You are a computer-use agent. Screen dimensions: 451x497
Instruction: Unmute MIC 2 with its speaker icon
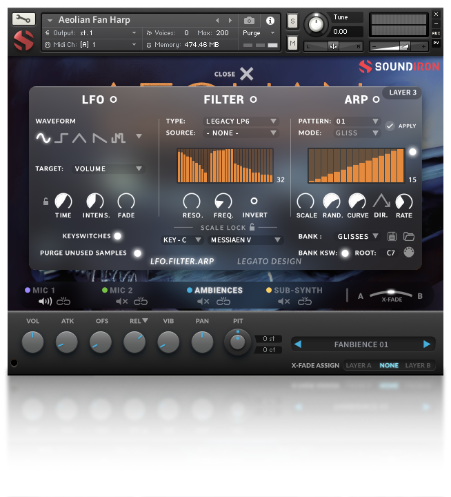click(122, 302)
